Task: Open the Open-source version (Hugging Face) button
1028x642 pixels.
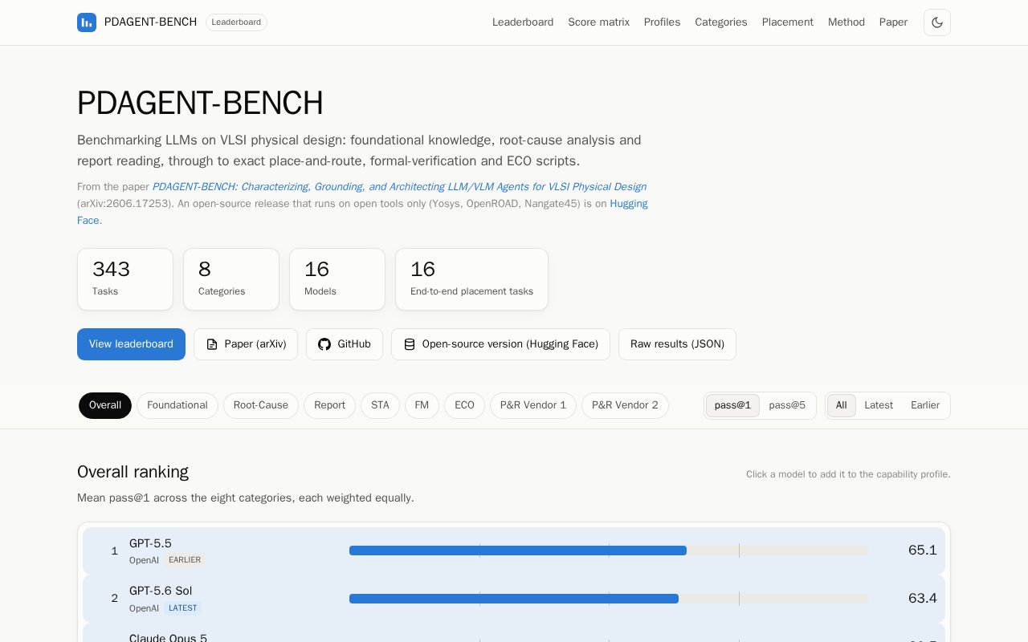Action: point(500,344)
